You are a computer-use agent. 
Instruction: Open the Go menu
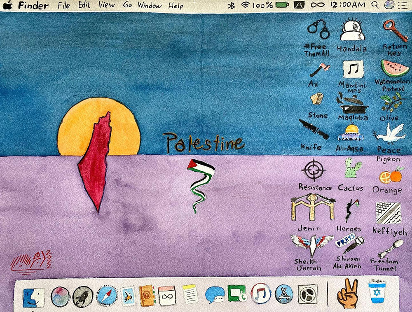click(127, 5)
